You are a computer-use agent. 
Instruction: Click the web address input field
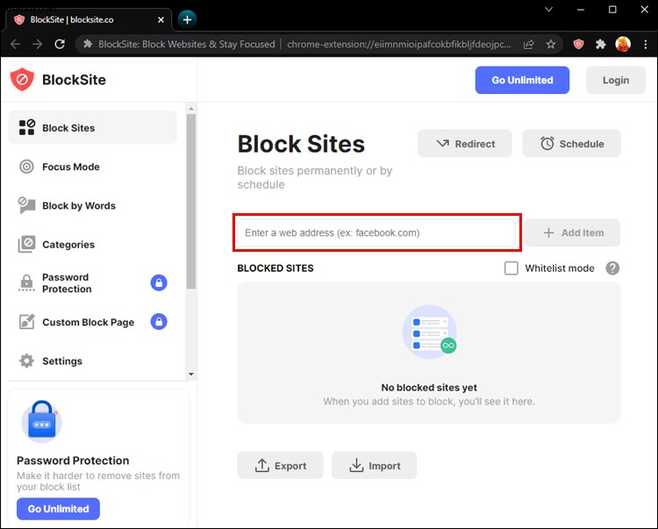tap(376, 232)
